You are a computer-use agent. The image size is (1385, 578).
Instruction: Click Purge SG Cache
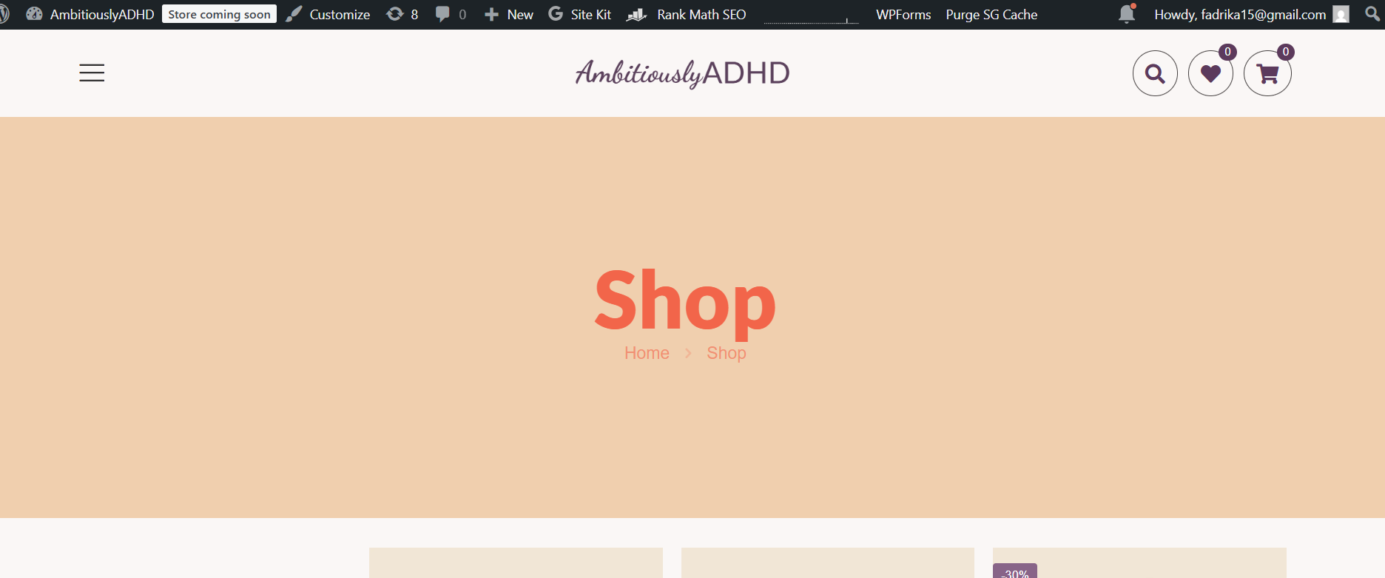pos(991,14)
